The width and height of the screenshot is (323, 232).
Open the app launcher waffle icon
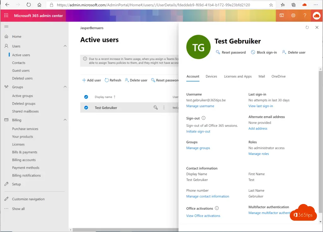[x=6, y=16]
